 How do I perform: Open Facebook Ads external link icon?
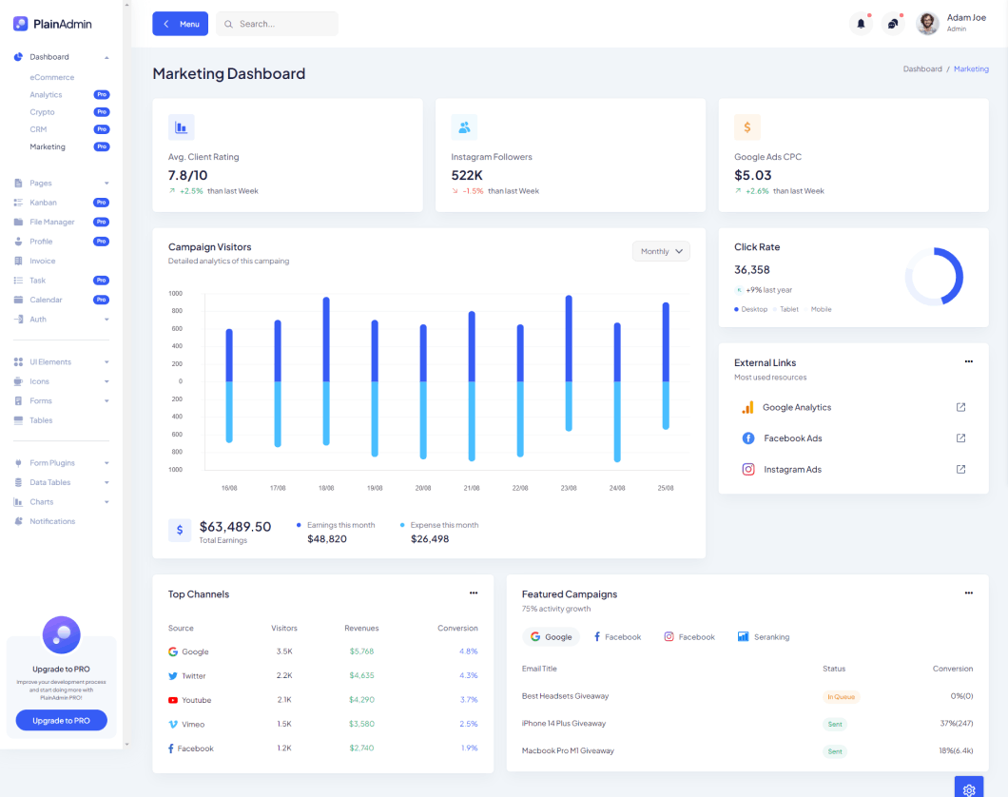[960, 438]
